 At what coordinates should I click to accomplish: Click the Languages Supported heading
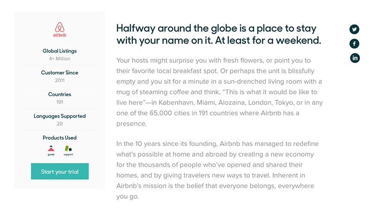coord(60,116)
